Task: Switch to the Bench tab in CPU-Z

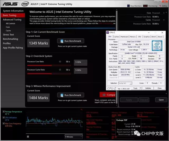Action: pyautogui.click(x=154, y=37)
